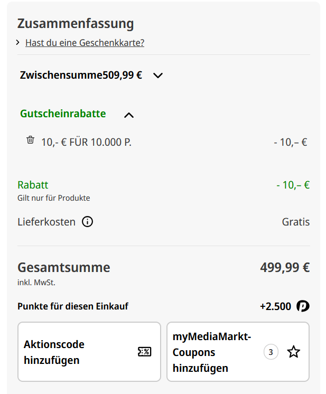Click the Gesamtsumme amount 499,99 €
The width and height of the screenshot is (326, 394).
(284, 267)
